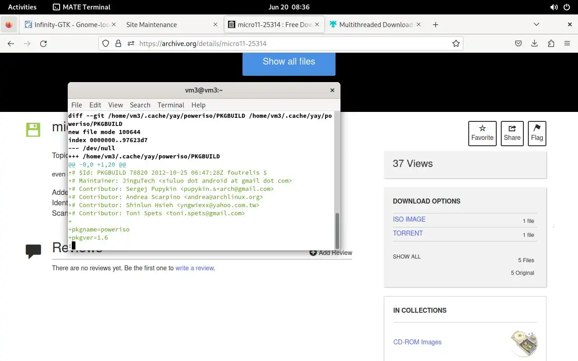Click Add Review with the plus icon
The image size is (578, 361).
(331, 253)
